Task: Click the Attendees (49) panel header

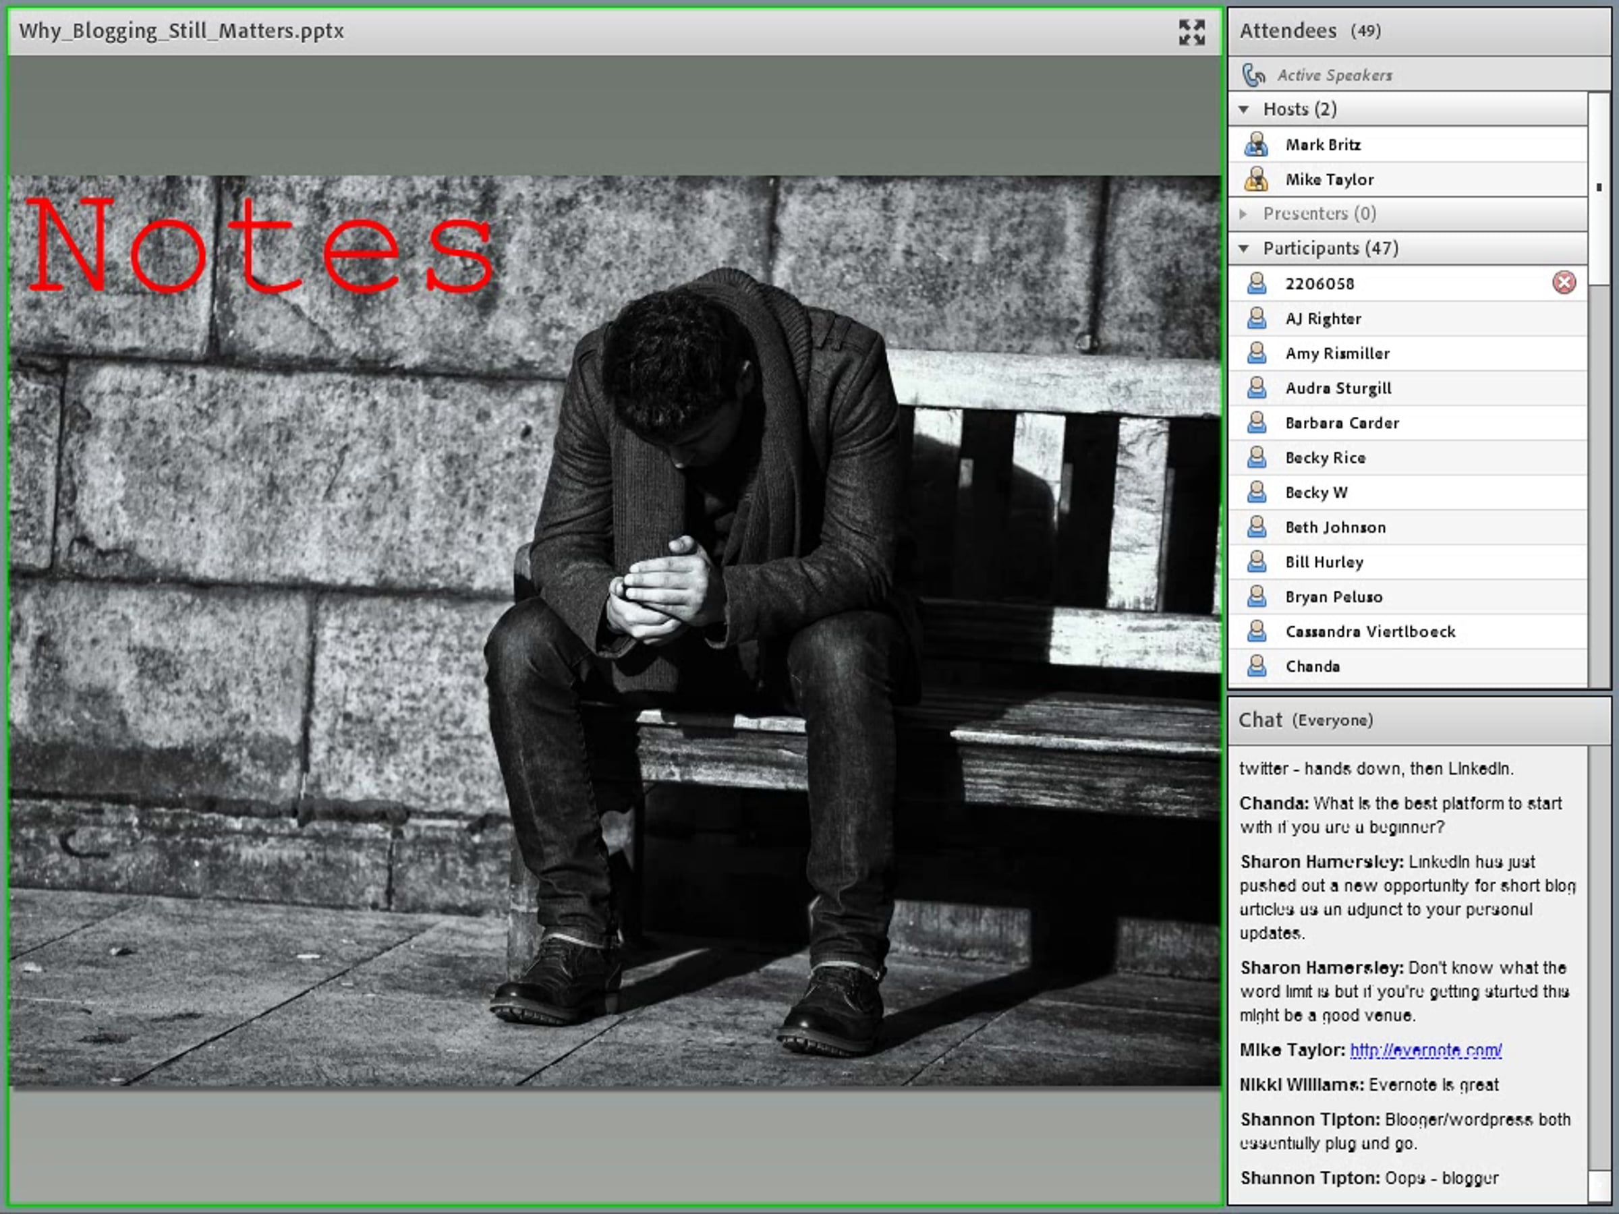Action: point(1310,31)
